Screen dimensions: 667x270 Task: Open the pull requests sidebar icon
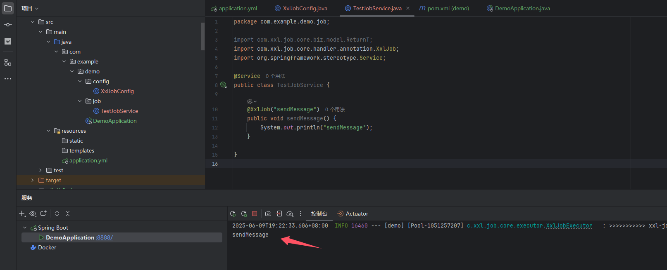tap(8, 41)
